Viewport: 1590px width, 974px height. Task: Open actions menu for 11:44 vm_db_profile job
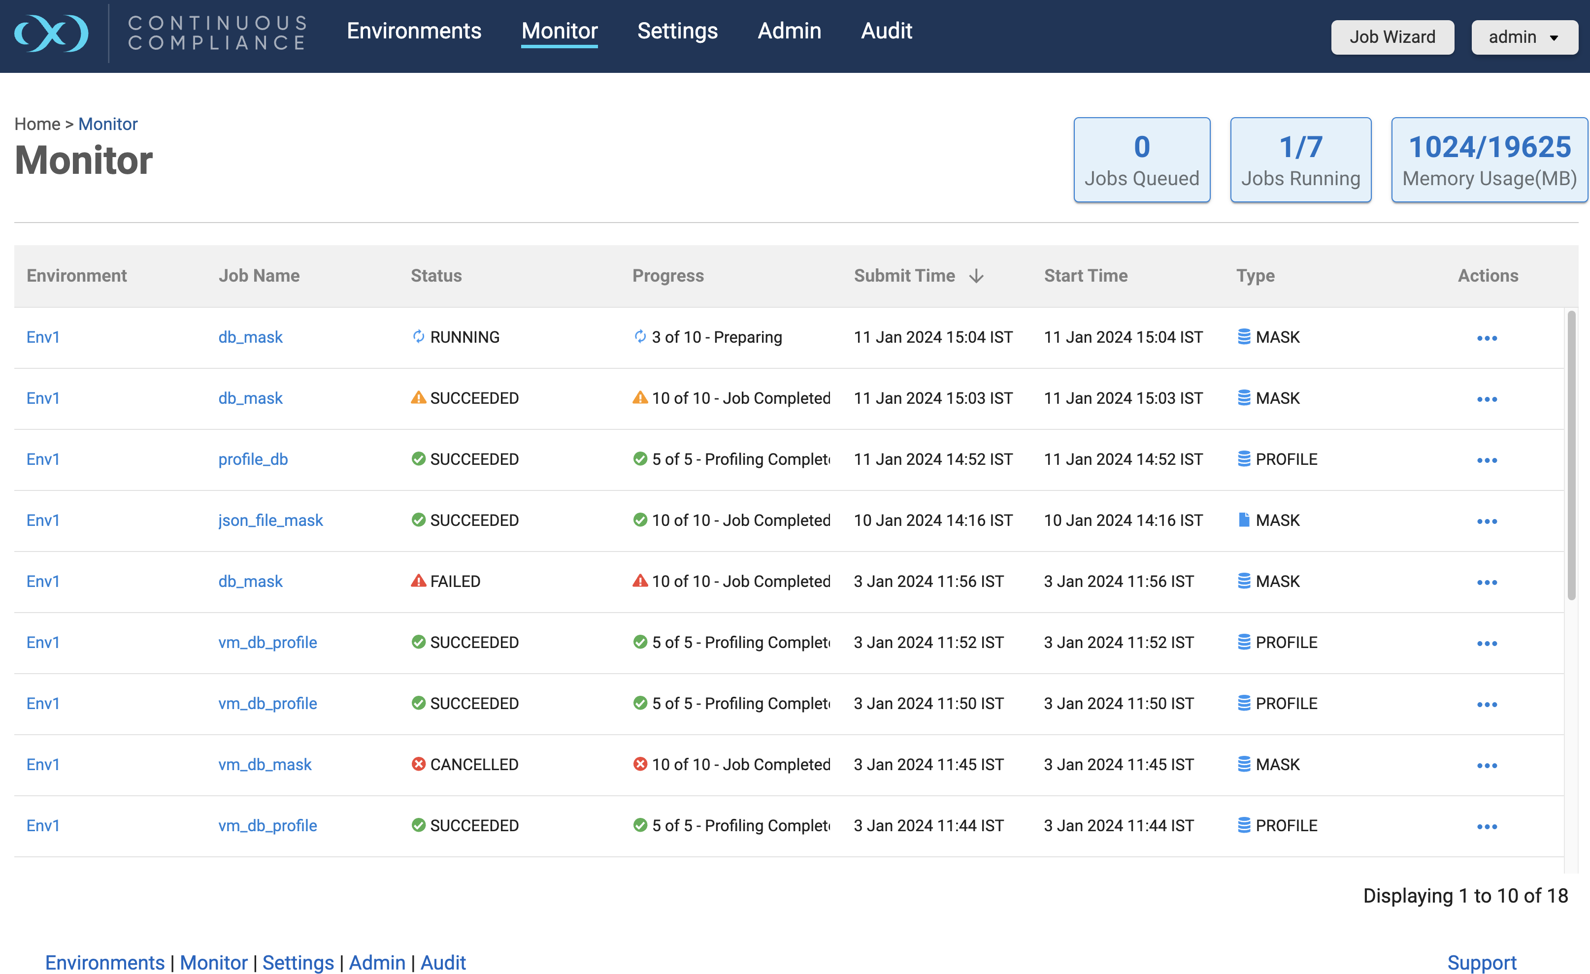click(x=1487, y=826)
